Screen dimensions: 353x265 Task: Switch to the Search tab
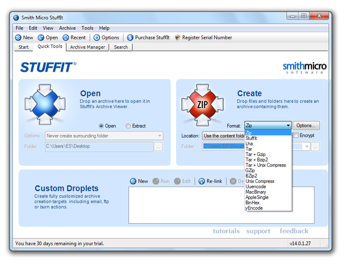(x=121, y=47)
